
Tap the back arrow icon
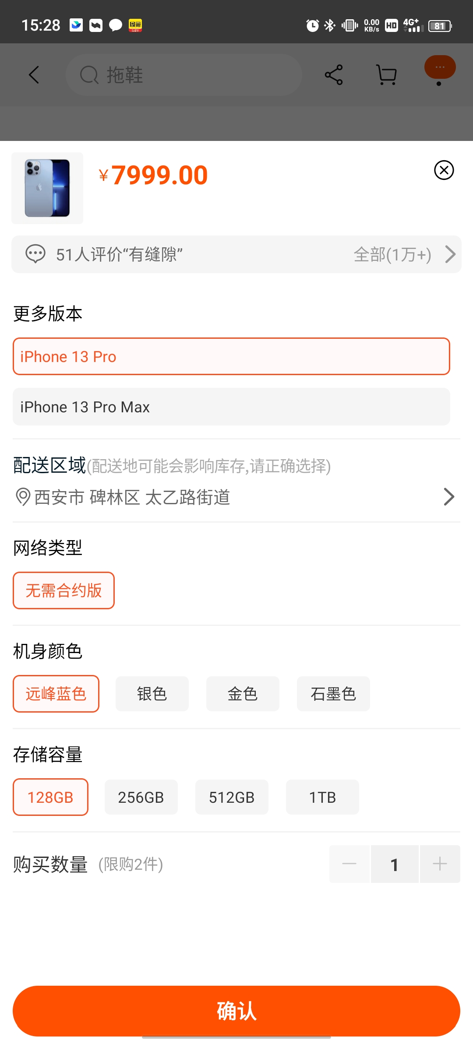pos(34,75)
